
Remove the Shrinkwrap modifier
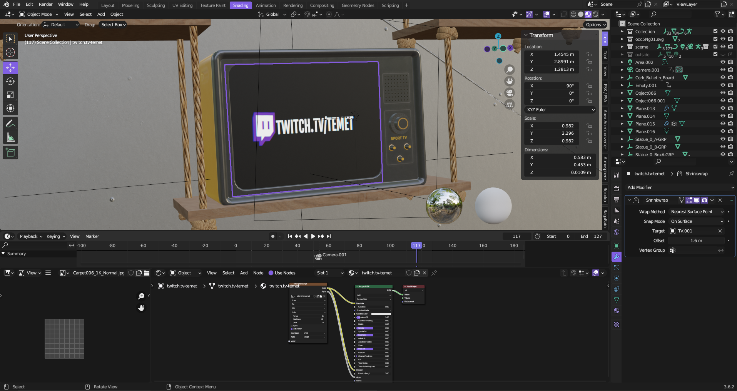point(720,200)
